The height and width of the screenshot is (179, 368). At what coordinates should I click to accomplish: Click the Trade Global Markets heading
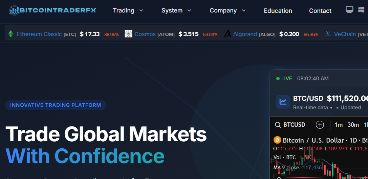pos(106,134)
